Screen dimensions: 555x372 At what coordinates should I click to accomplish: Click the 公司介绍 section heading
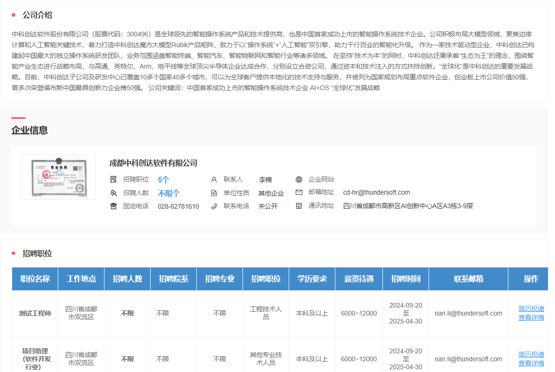37,15
